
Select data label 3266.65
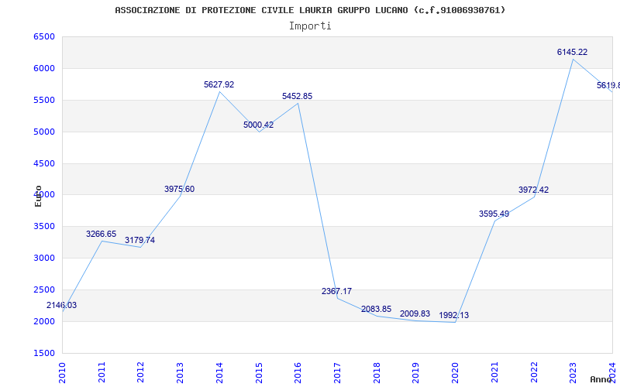(x=102, y=235)
